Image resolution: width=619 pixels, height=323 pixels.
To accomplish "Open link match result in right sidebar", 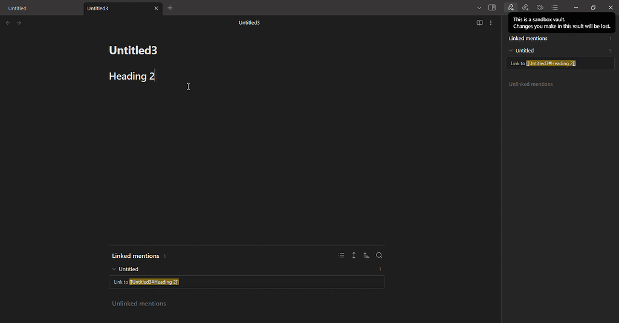I will point(560,63).
